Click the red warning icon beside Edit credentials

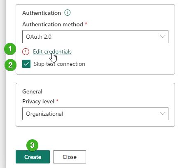(26, 52)
